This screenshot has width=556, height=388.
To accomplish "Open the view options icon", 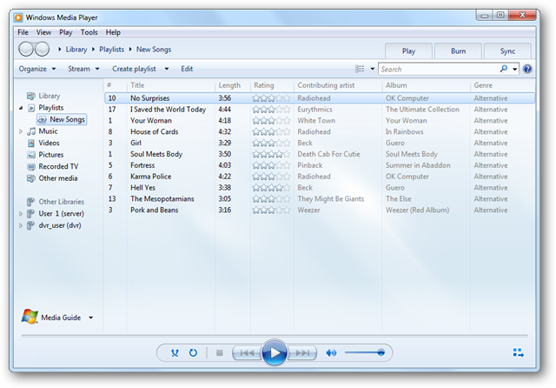I will tap(360, 69).
